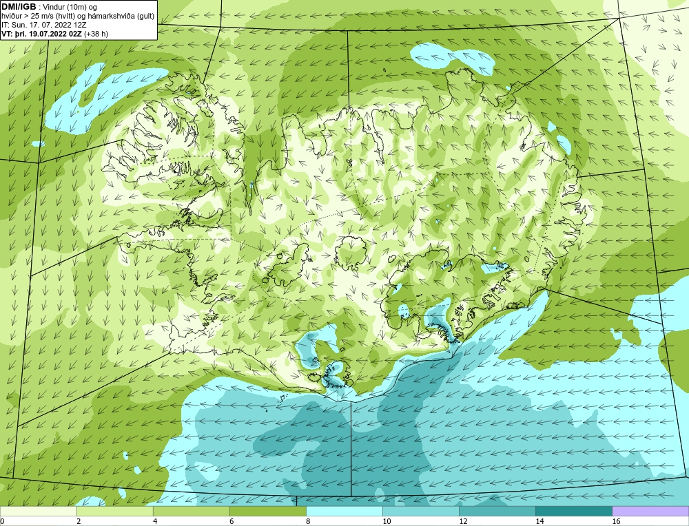The width and height of the screenshot is (689, 526).
Task: Click the 'Vindur (10m) og' label
Action: click(x=71, y=7)
